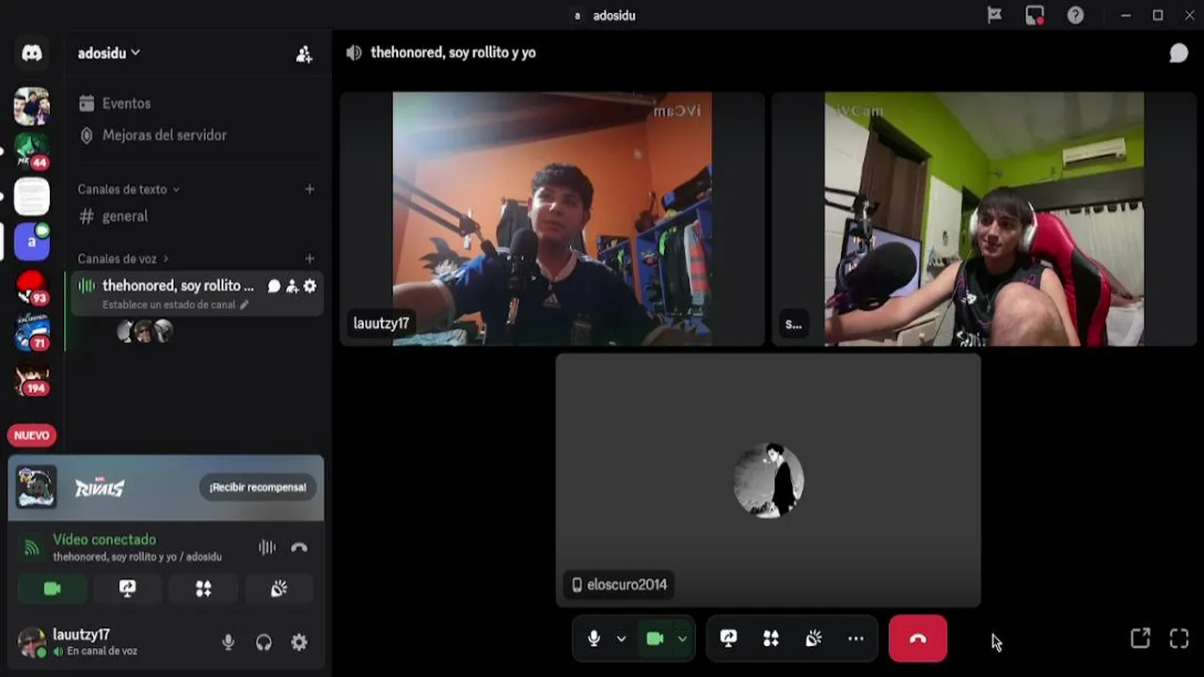Open the server with 44 notifications
1204x677 pixels.
point(32,150)
